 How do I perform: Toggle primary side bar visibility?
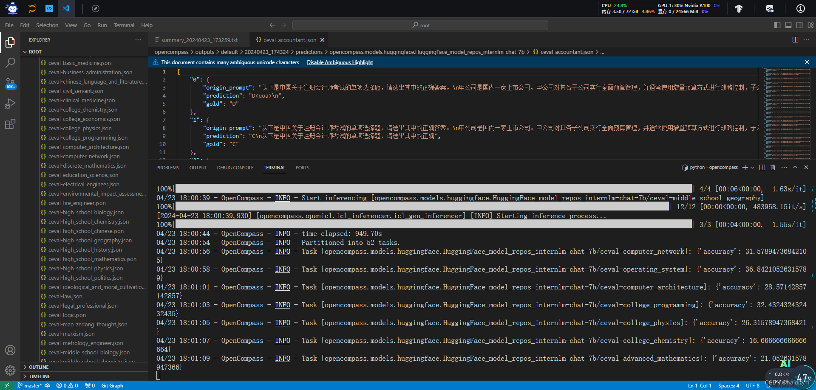[777, 25]
